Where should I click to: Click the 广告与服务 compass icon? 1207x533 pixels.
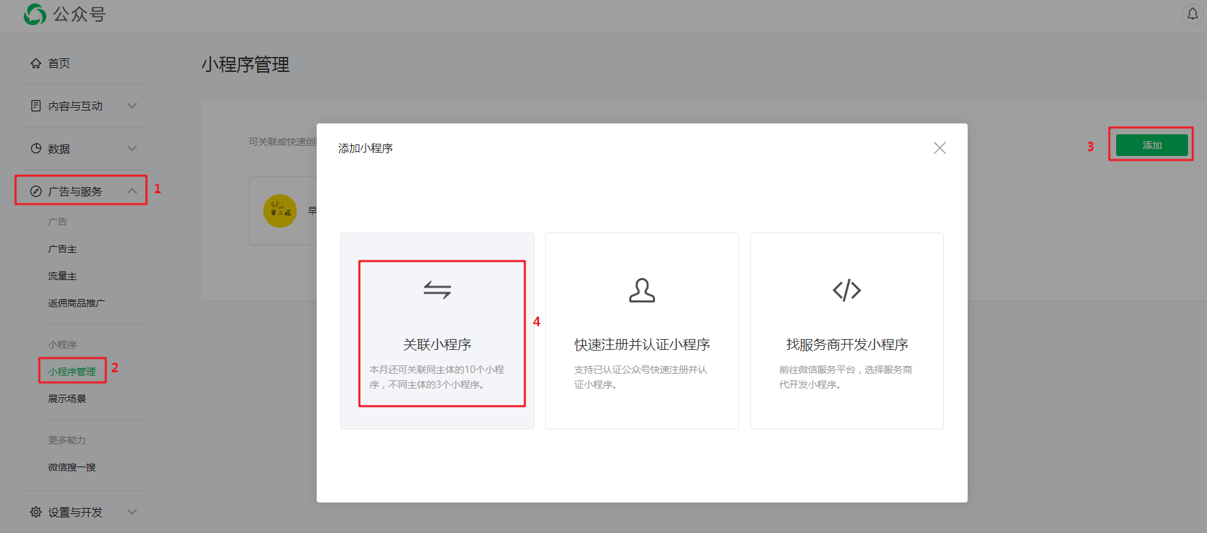click(x=36, y=191)
